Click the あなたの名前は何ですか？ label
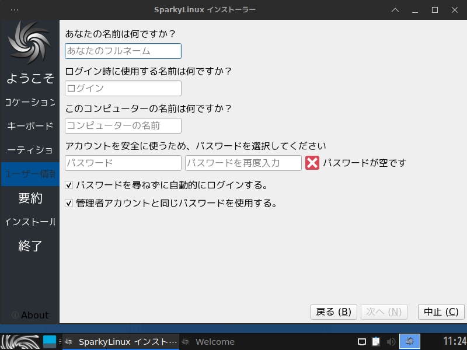 click(x=120, y=34)
